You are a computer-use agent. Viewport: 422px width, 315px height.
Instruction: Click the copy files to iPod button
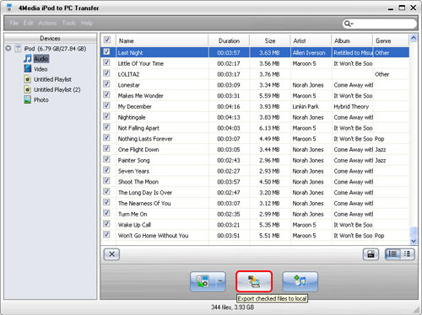coord(203,281)
